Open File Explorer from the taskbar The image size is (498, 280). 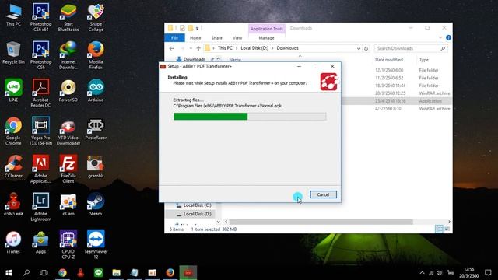(x=116, y=273)
